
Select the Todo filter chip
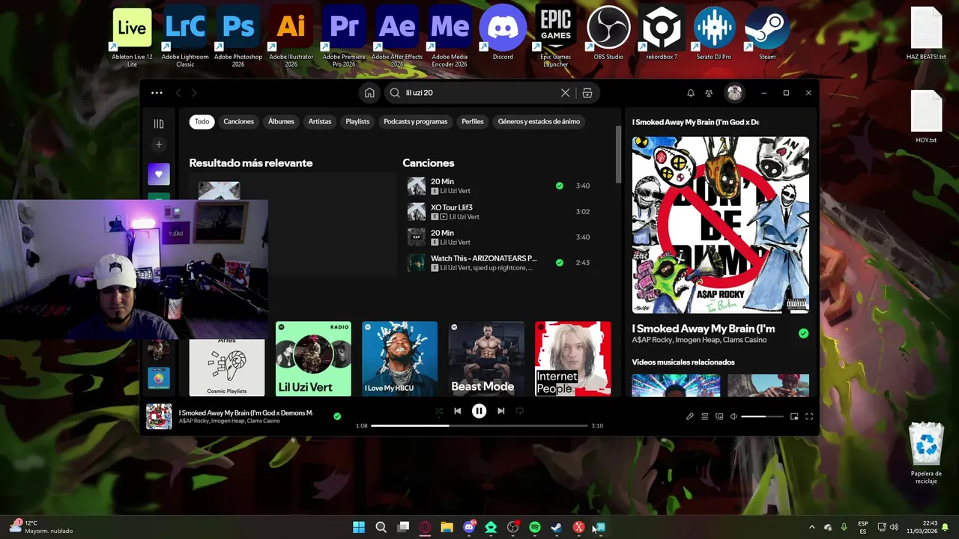[202, 121]
